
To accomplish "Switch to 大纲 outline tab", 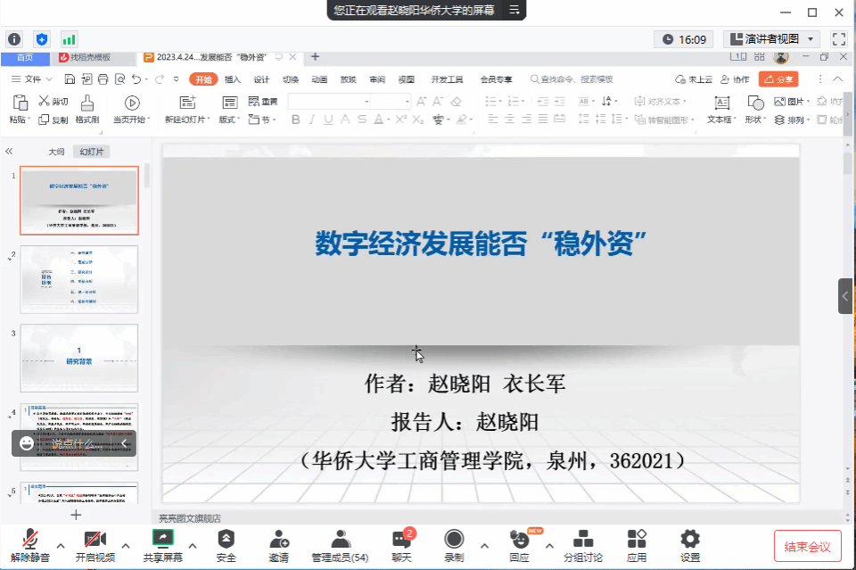I will point(57,152).
